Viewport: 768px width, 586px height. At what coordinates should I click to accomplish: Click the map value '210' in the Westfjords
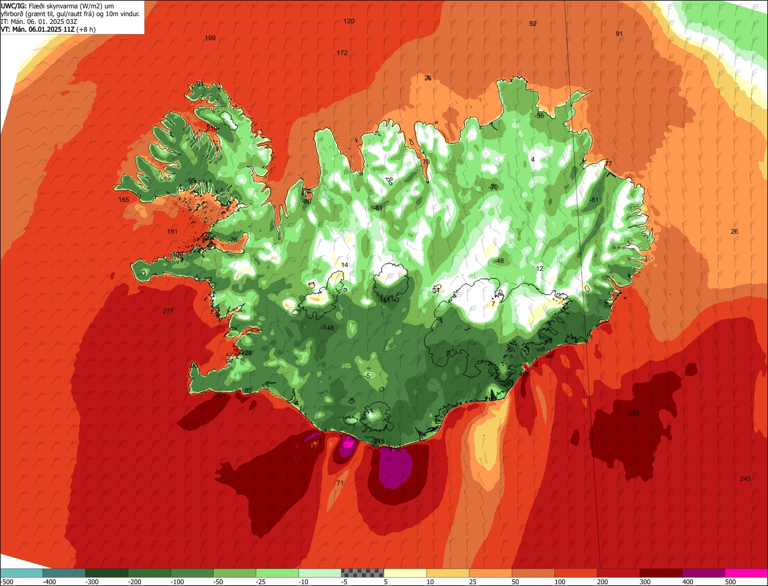tap(212, 128)
